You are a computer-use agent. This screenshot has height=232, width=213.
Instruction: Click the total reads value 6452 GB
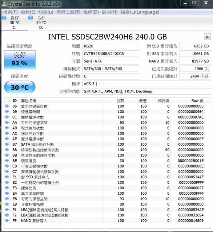point(195,46)
